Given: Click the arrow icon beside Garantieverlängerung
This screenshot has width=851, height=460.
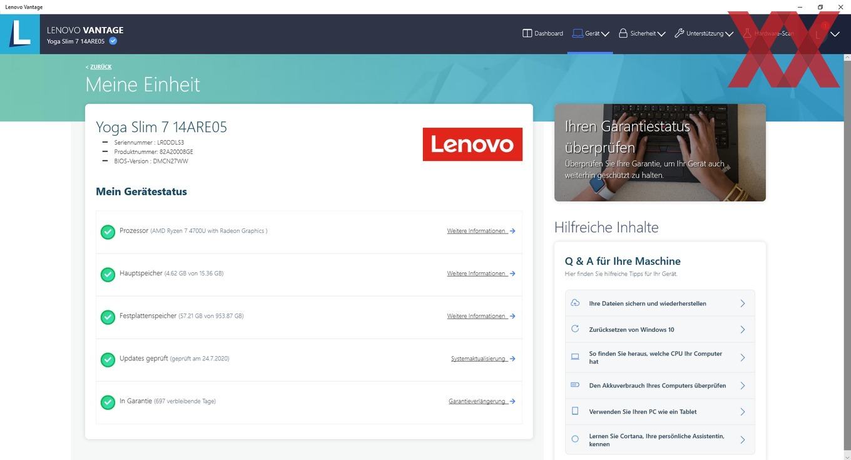Looking at the screenshot, I should 512,401.
